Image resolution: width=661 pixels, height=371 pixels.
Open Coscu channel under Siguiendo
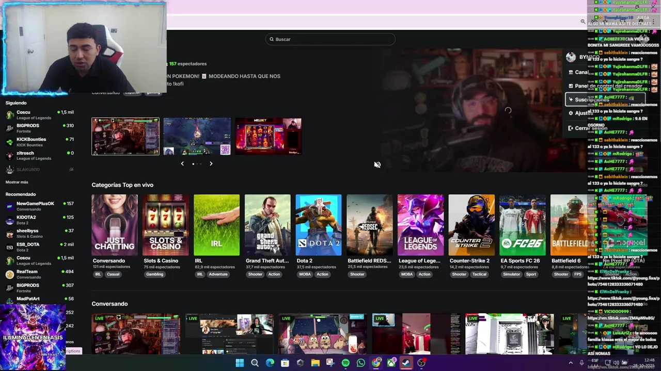click(40, 114)
